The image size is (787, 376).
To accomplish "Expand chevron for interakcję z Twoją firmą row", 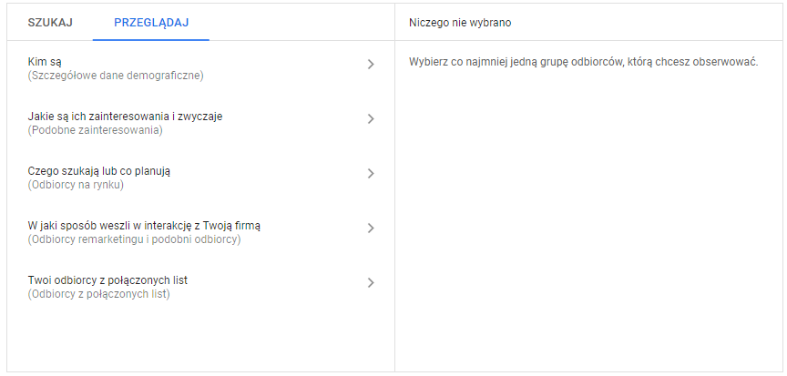I will click(371, 229).
